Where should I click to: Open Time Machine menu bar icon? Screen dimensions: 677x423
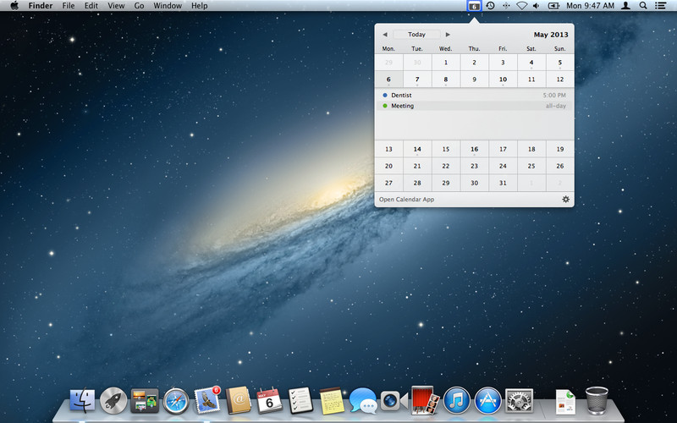coord(490,6)
